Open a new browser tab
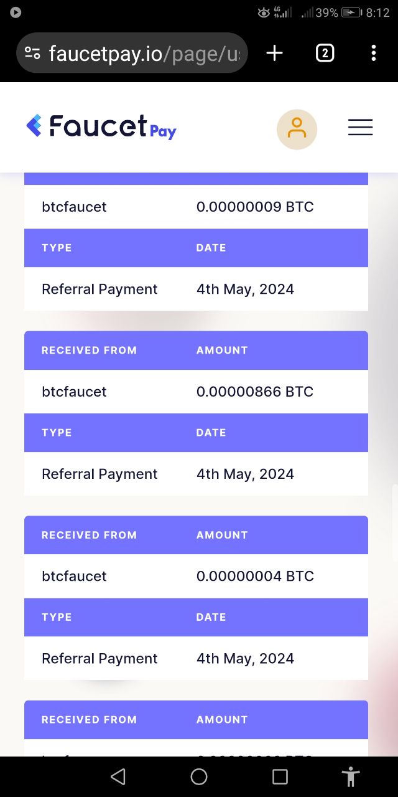 coord(274,54)
